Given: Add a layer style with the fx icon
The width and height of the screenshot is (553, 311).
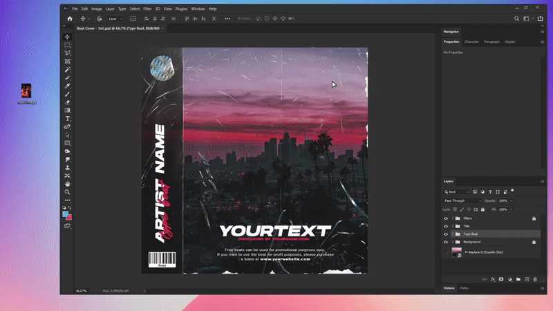Looking at the screenshot, I should click(493, 279).
